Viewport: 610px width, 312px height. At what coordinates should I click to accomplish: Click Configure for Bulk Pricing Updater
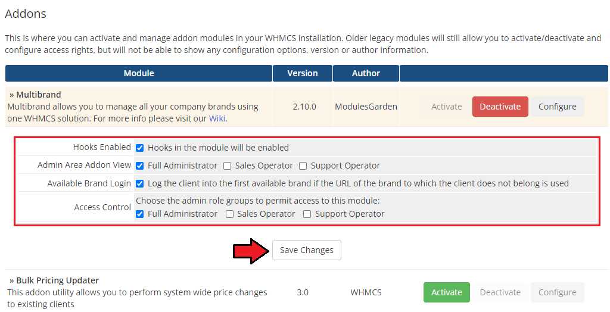(558, 292)
